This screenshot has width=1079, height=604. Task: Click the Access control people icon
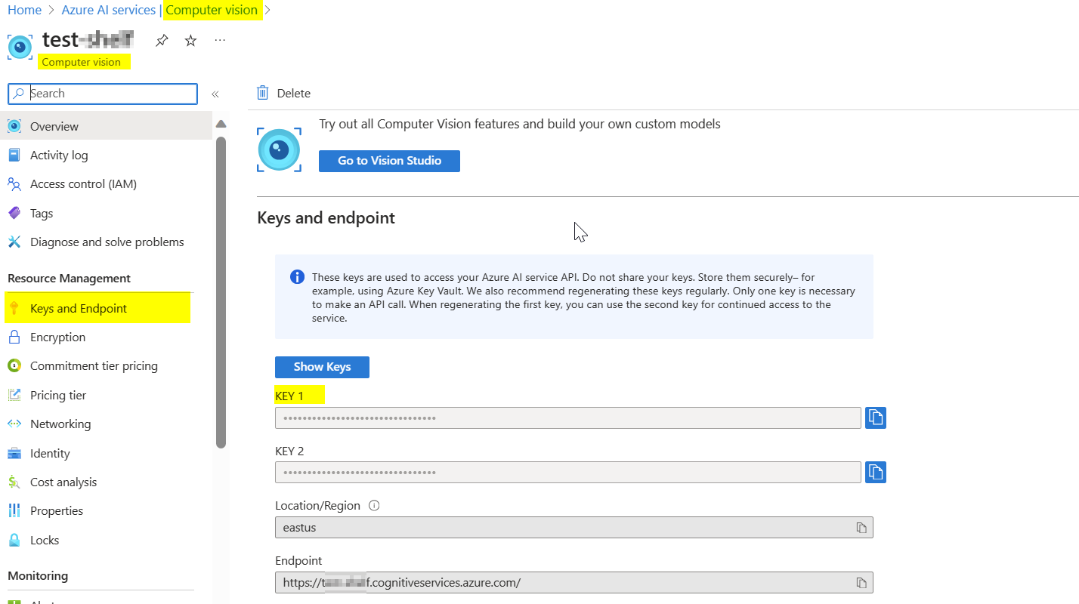tap(14, 183)
